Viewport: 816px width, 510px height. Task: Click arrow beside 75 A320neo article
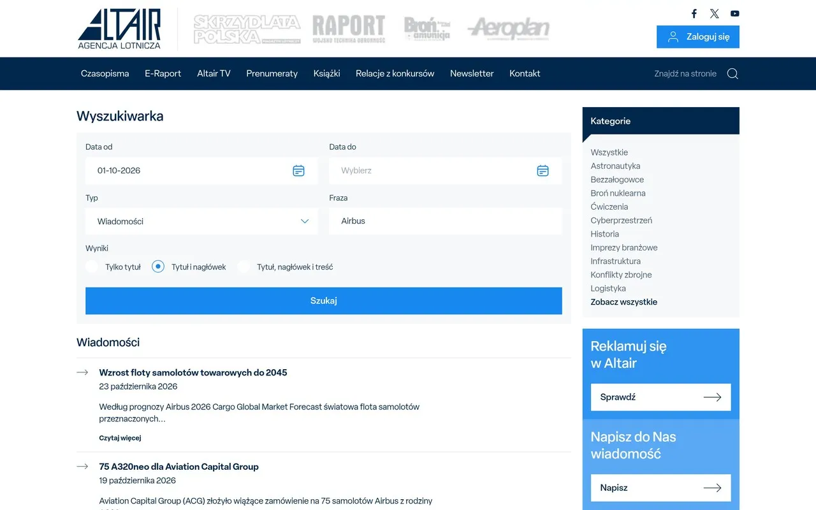coord(82,467)
